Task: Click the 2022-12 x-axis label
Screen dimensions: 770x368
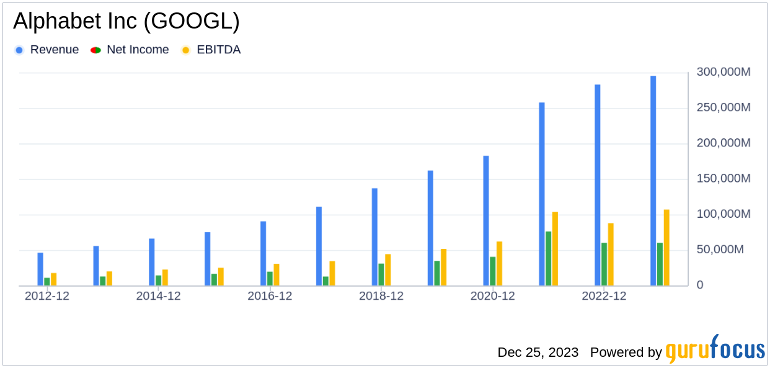Action: click(604, 296)
